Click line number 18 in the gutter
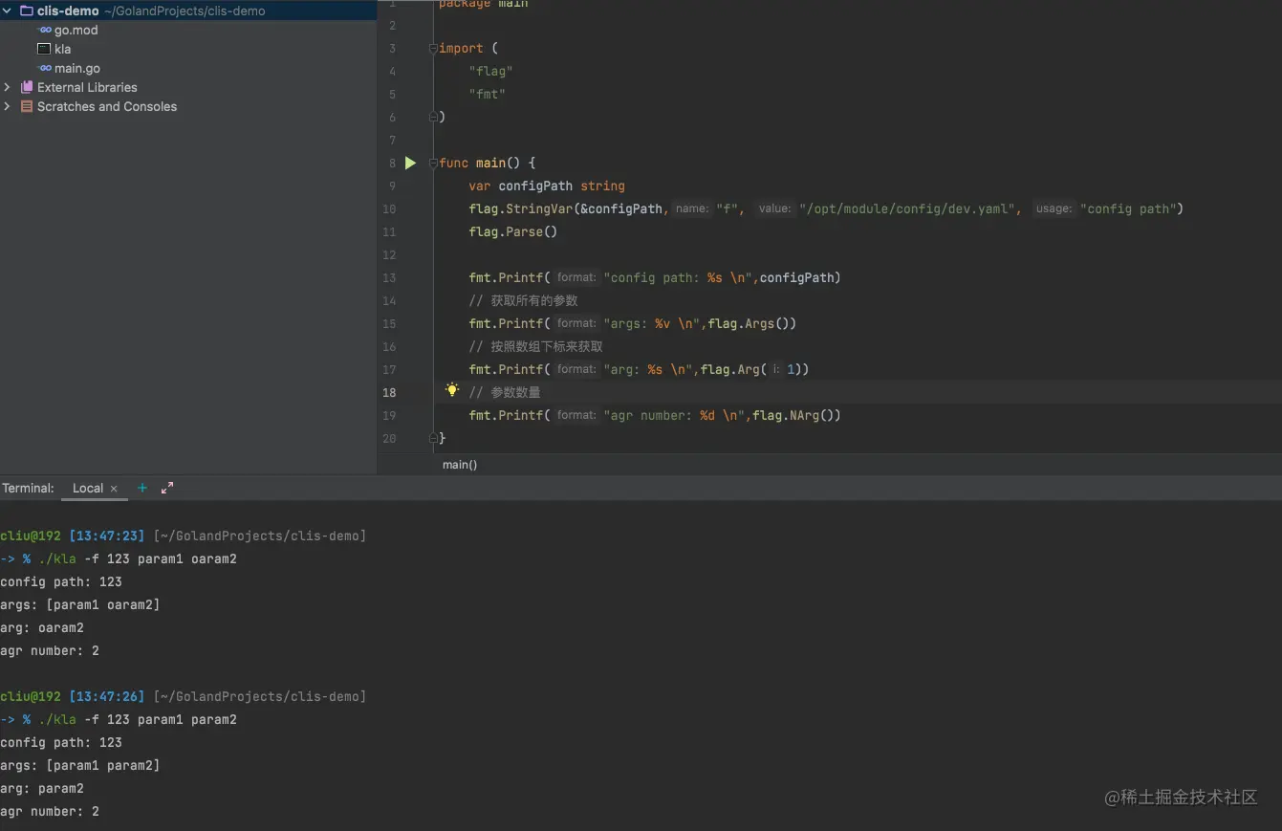The height and width of the screenshot is (831, 1282). [389, 392]
